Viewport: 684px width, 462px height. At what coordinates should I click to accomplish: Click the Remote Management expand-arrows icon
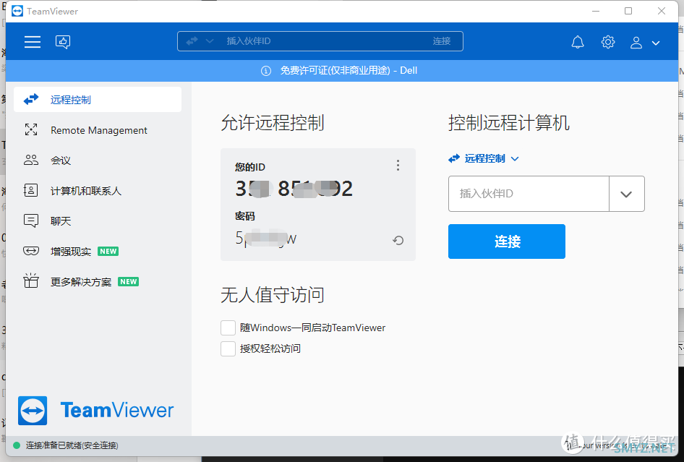point(31,129)
